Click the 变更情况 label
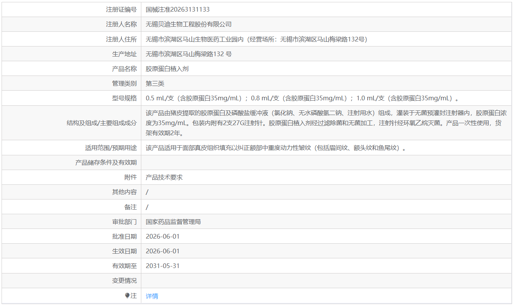 click(124, 280)
